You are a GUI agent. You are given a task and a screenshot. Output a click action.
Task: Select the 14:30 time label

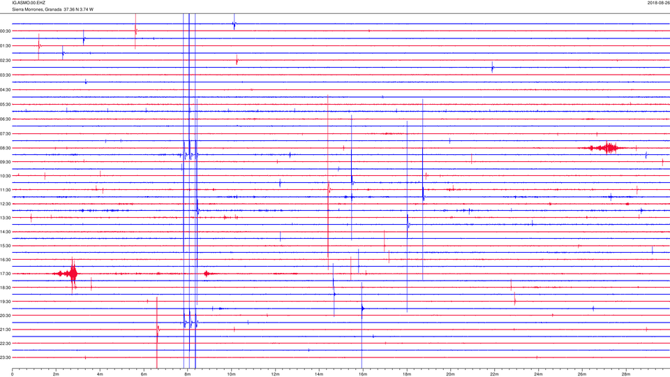click(5, 232)
